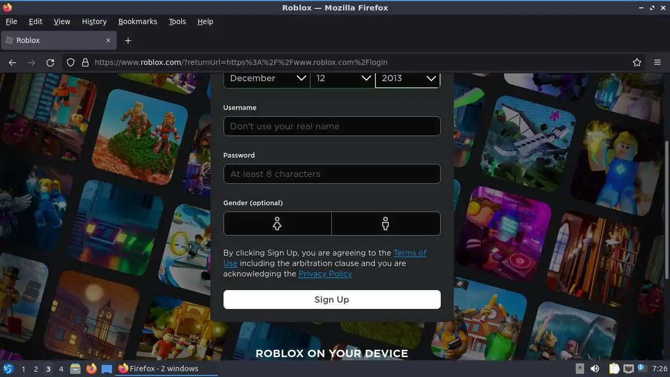Bookmark this page with the star
Screen dimensions: 670x377
click(637, 62)
